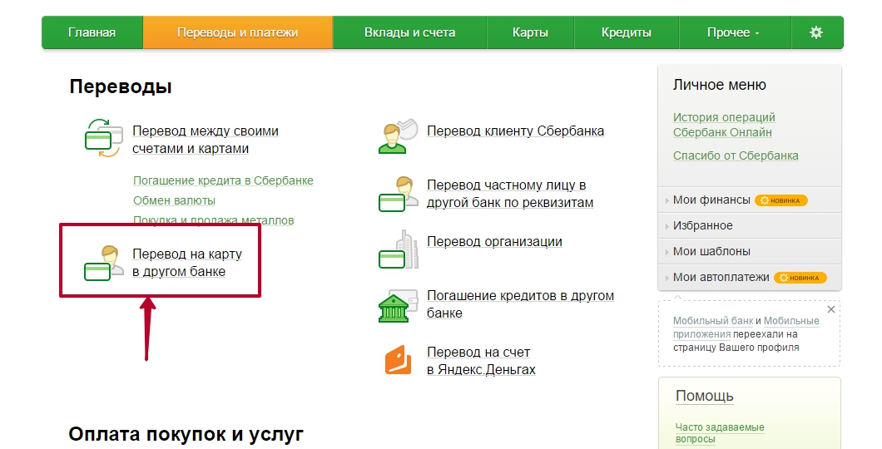Click the icon beside Перевод частному лицу
Viewport: 882px width, 449px height.
(x=398, y=194)
